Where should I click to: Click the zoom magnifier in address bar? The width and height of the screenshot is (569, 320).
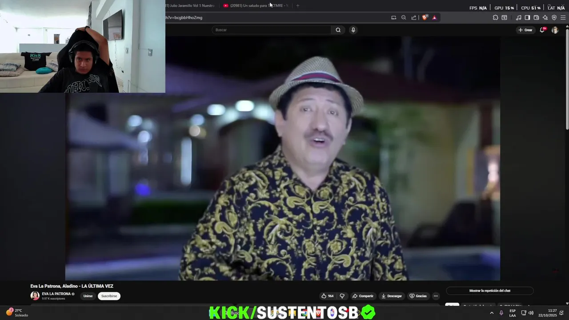pyautogui.click(x=404, y=18)
